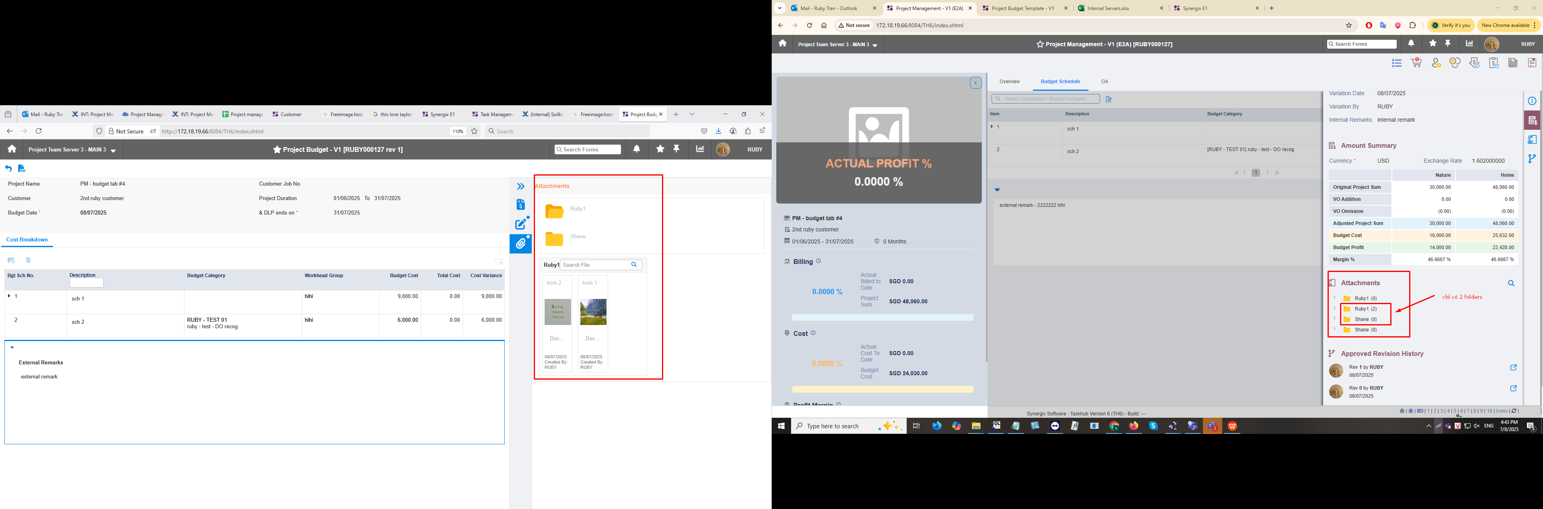
Task: Click the info circle sidebar icon
Action: tap(1532, 100)
